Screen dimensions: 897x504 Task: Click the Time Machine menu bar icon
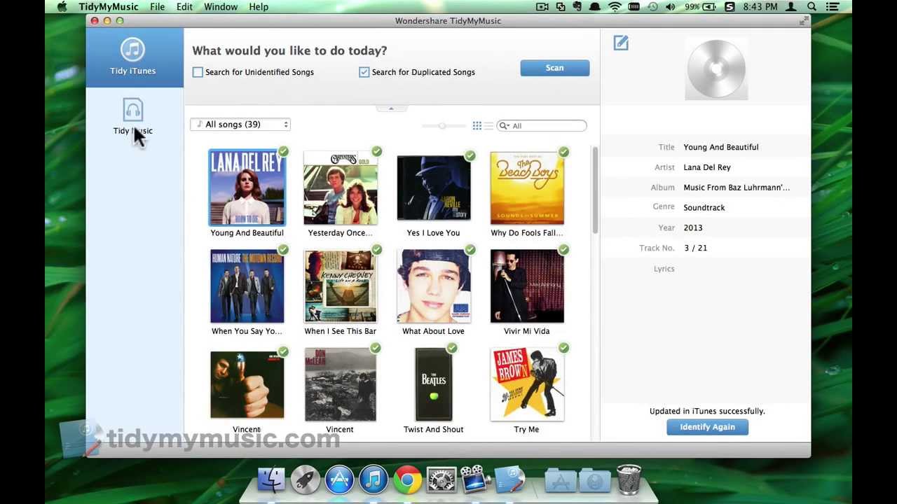(x=652, y=7)
